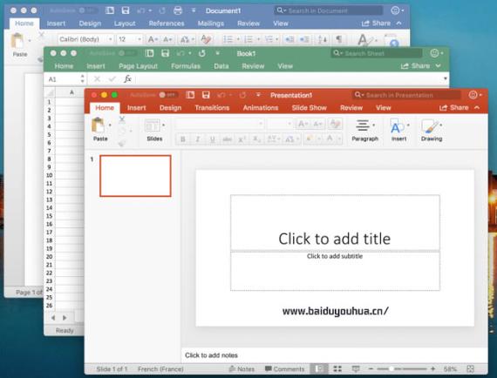Clear formatting in PowerPoint ribbon
The height and width of the screenshot is (378, 497).
click(x=335, y=124)
